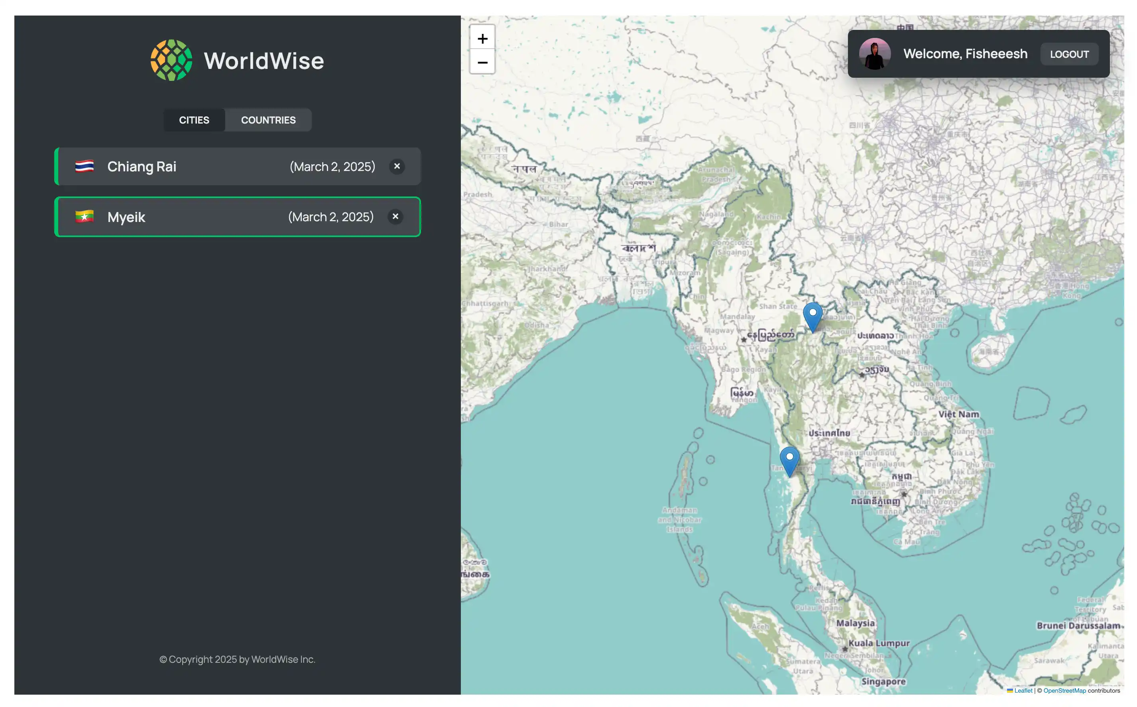Delete the Myeik city entry
This screenshot has height=707, width=1137.
395,217
